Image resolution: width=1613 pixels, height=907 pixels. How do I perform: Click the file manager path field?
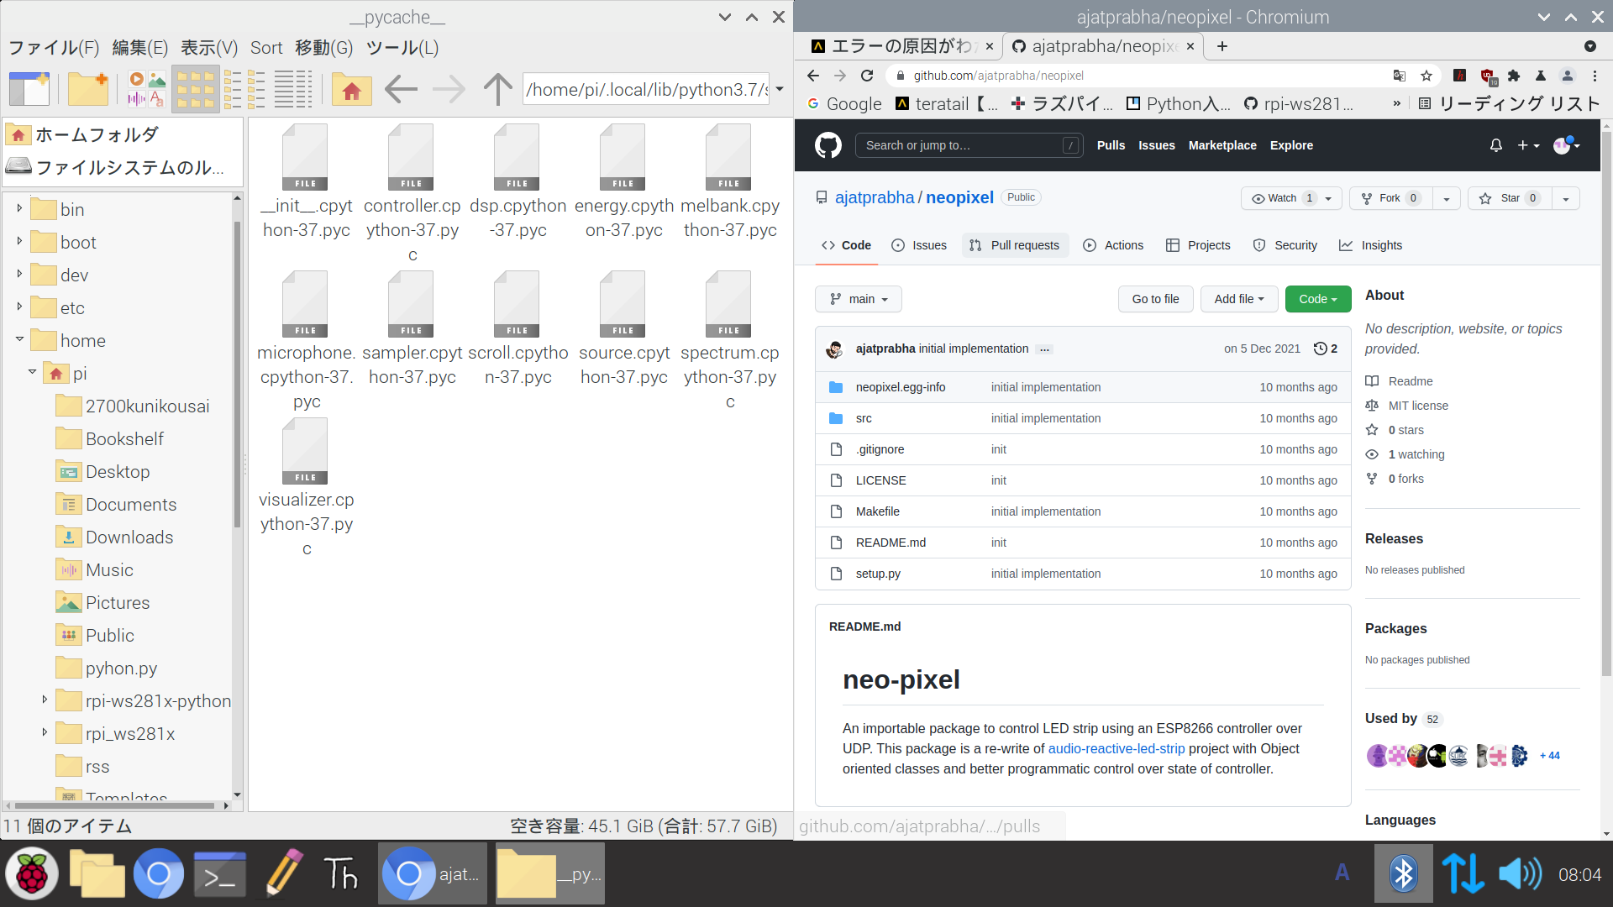click(x=645, y=89)
